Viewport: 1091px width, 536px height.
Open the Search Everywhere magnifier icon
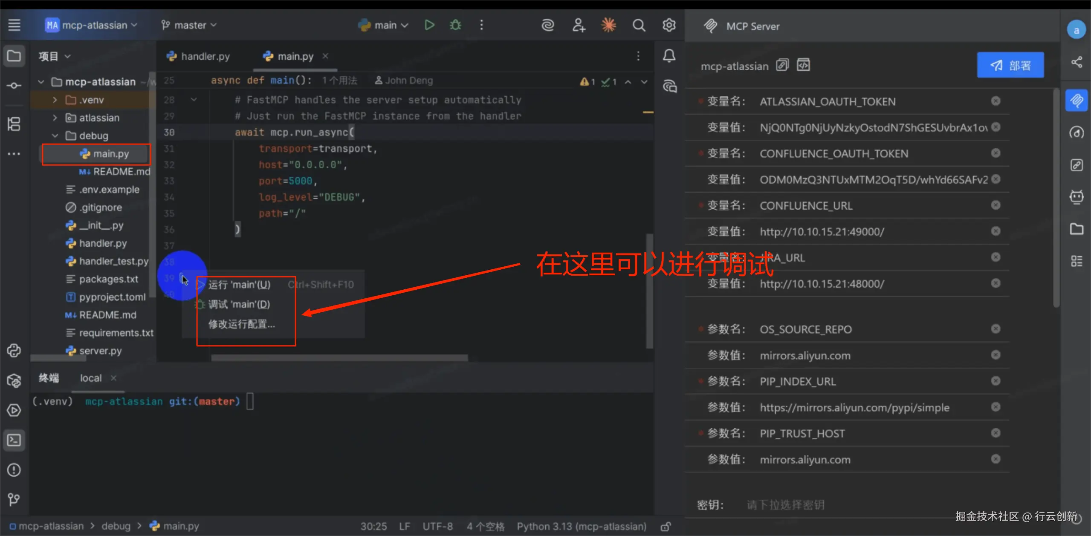coord(638,25)
